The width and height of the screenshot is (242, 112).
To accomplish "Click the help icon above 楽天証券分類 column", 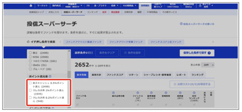I will pyautogui.click(x=113, y=93).
